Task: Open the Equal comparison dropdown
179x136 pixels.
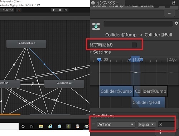Action: [x=147, y=125]
